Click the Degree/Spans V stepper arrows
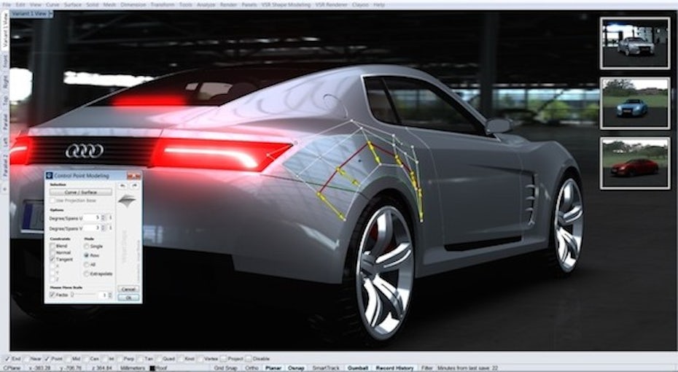The width and height of the screenshot is (678, 372). [x=101, y=228]
